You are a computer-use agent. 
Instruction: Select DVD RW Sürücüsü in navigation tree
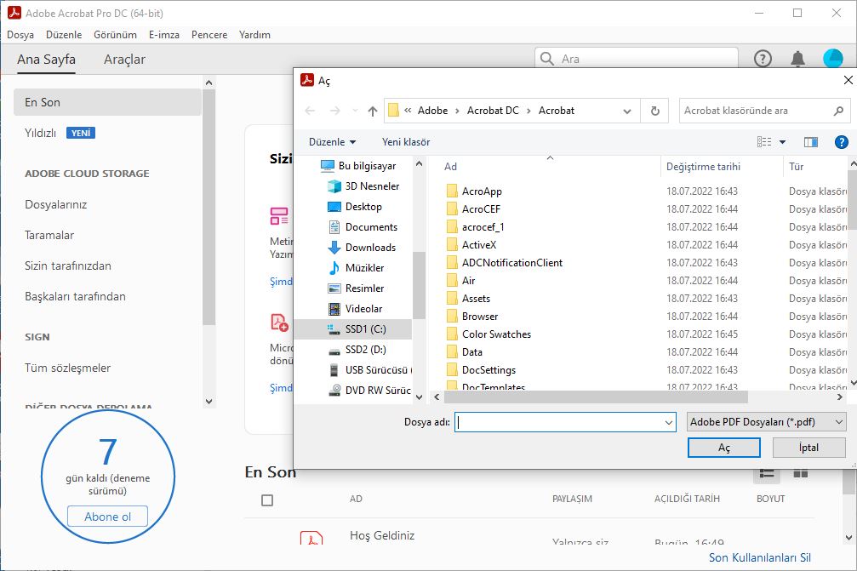[x=369, y=390]
